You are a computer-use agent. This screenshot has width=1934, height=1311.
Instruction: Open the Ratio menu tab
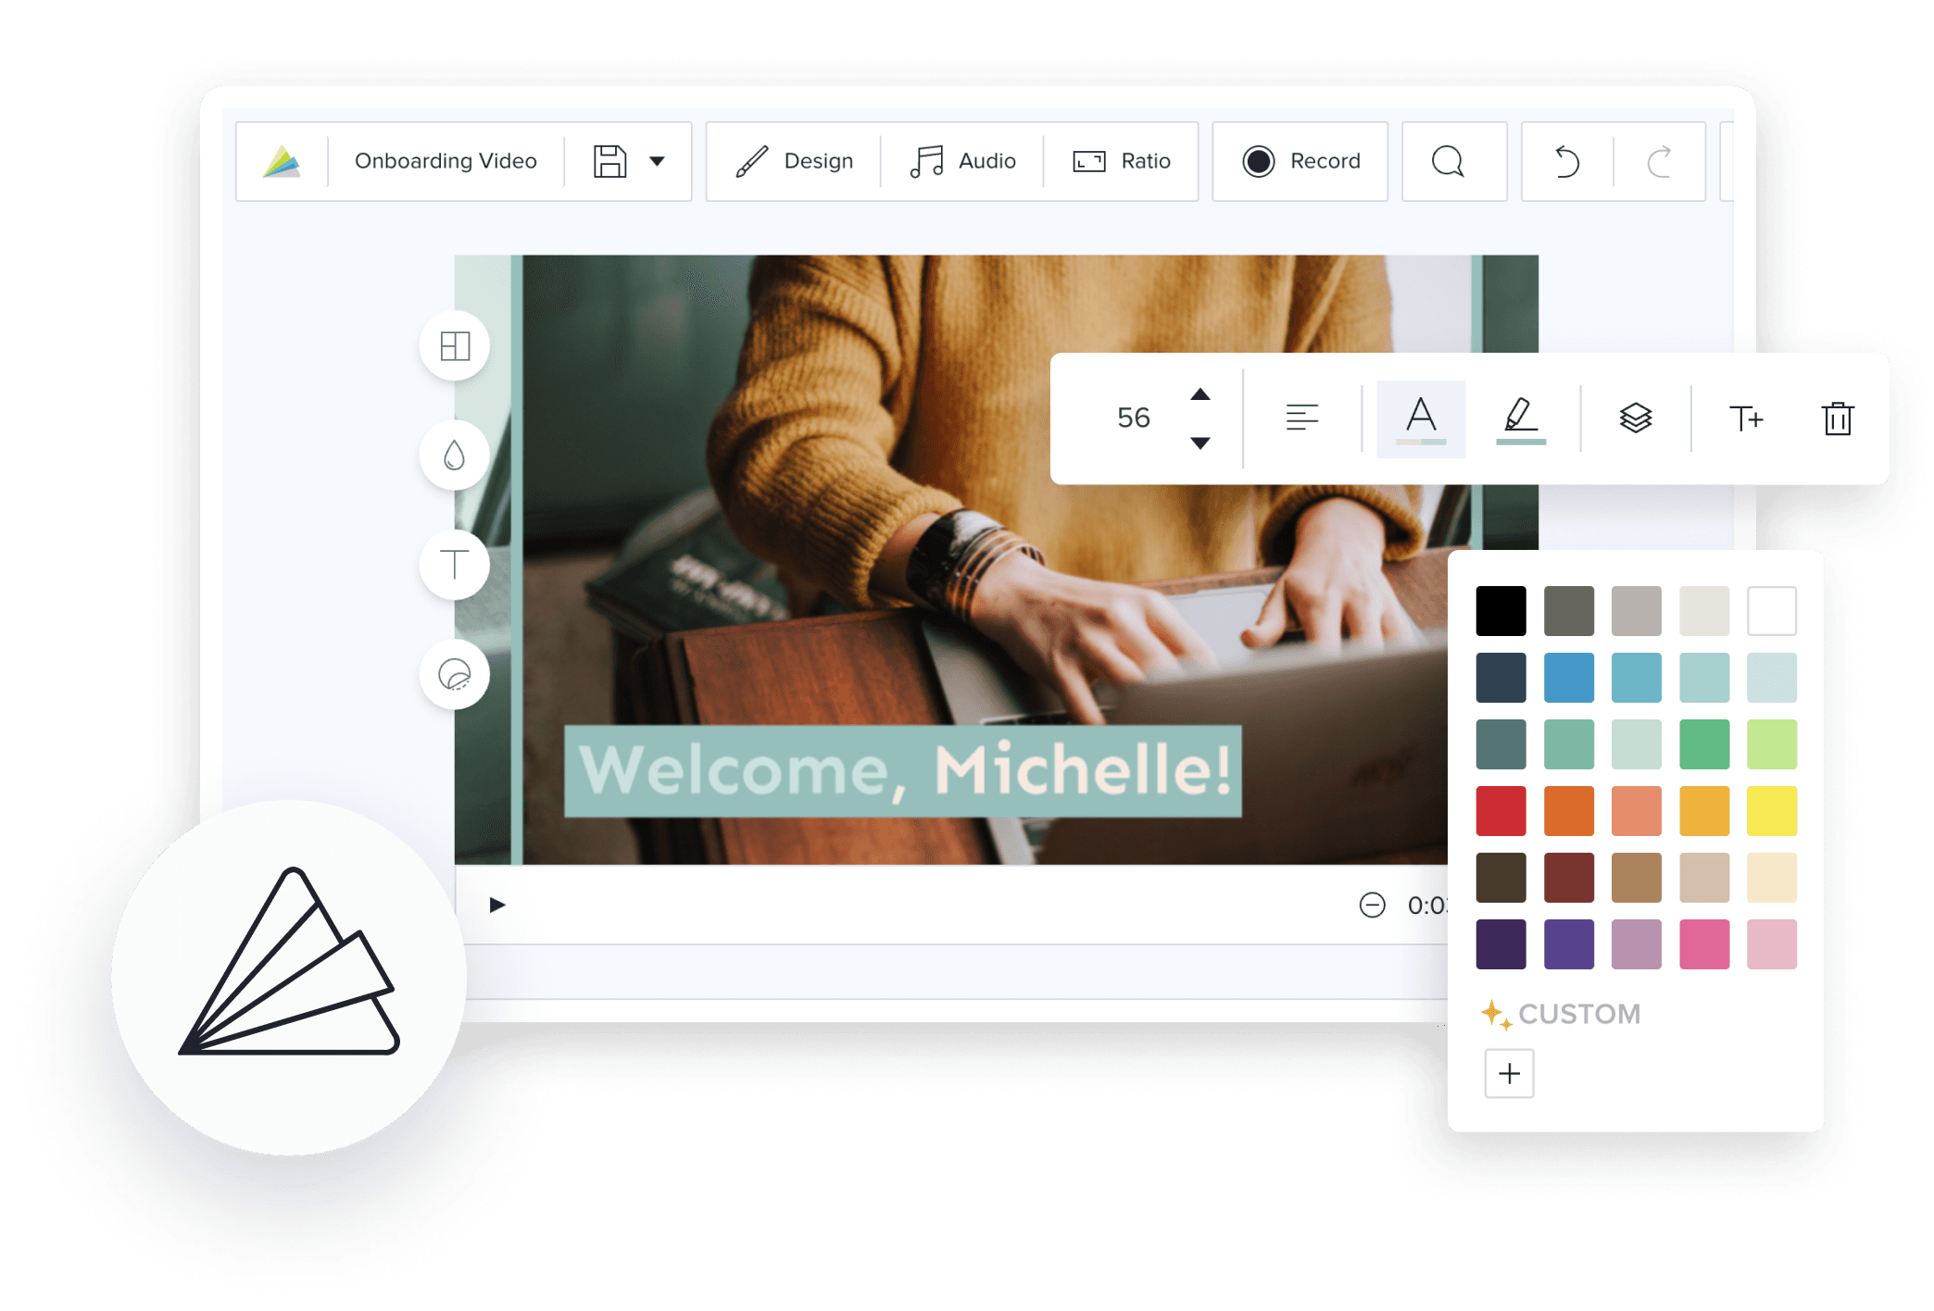coord(1115,162)
